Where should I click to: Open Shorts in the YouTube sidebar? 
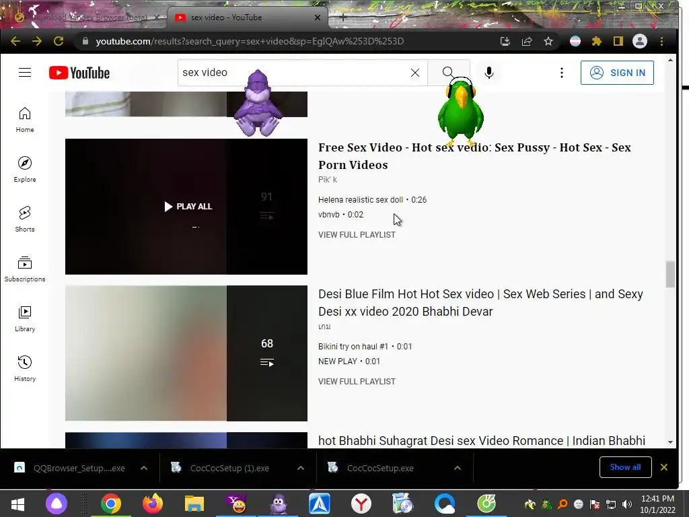[25, 219]
